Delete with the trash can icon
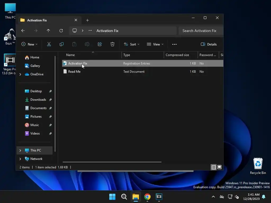Screen dimensions: 271x203 [112, 44]
